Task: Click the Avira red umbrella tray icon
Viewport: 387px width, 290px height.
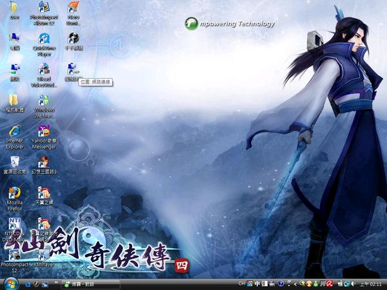Action: (330, 284)
